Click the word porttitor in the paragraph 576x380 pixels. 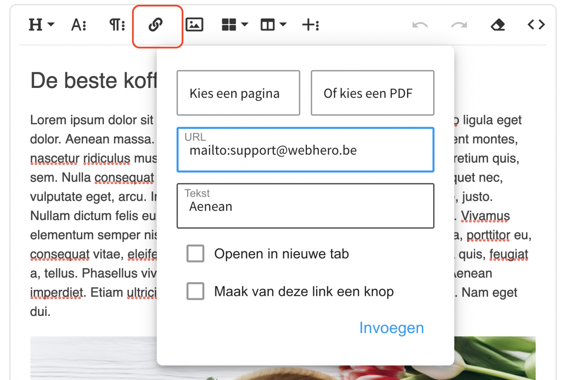(x=488, y=235)
